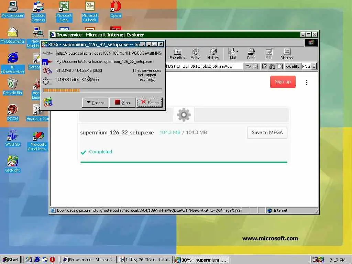Select the Microsoft Excel desktop icon
Screen dimensions: 352x264
[64, 12]
